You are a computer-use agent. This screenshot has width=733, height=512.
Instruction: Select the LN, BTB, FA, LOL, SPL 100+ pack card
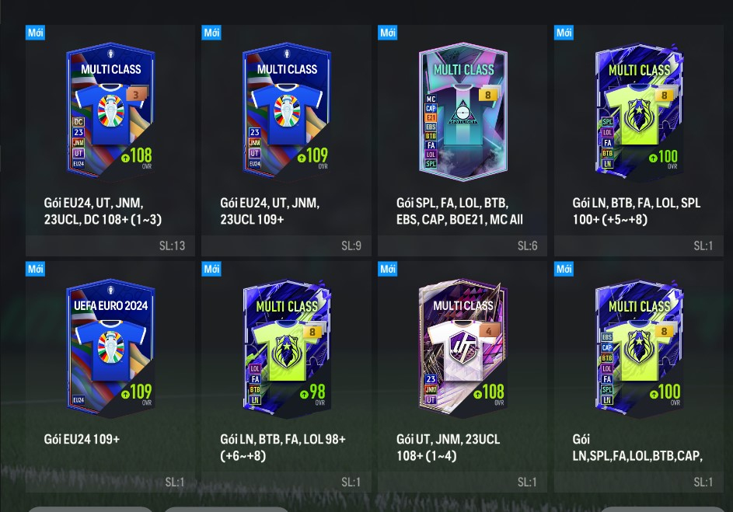pyautogui.click(x=639, y=140)
